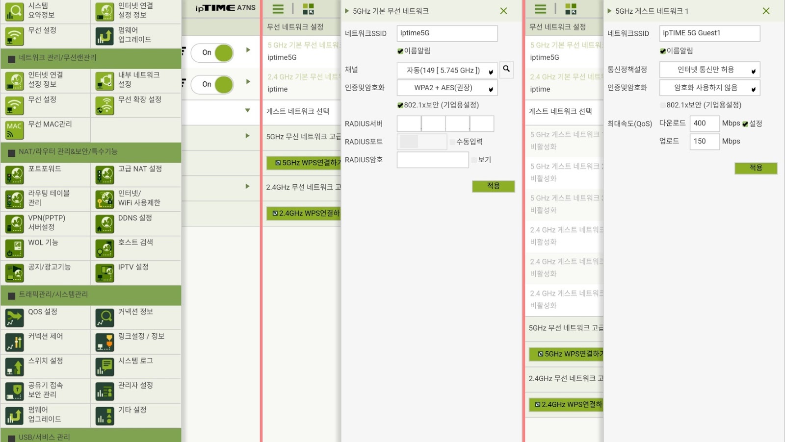Check RADIUS암호 보기 checkbox

[474, 160]
